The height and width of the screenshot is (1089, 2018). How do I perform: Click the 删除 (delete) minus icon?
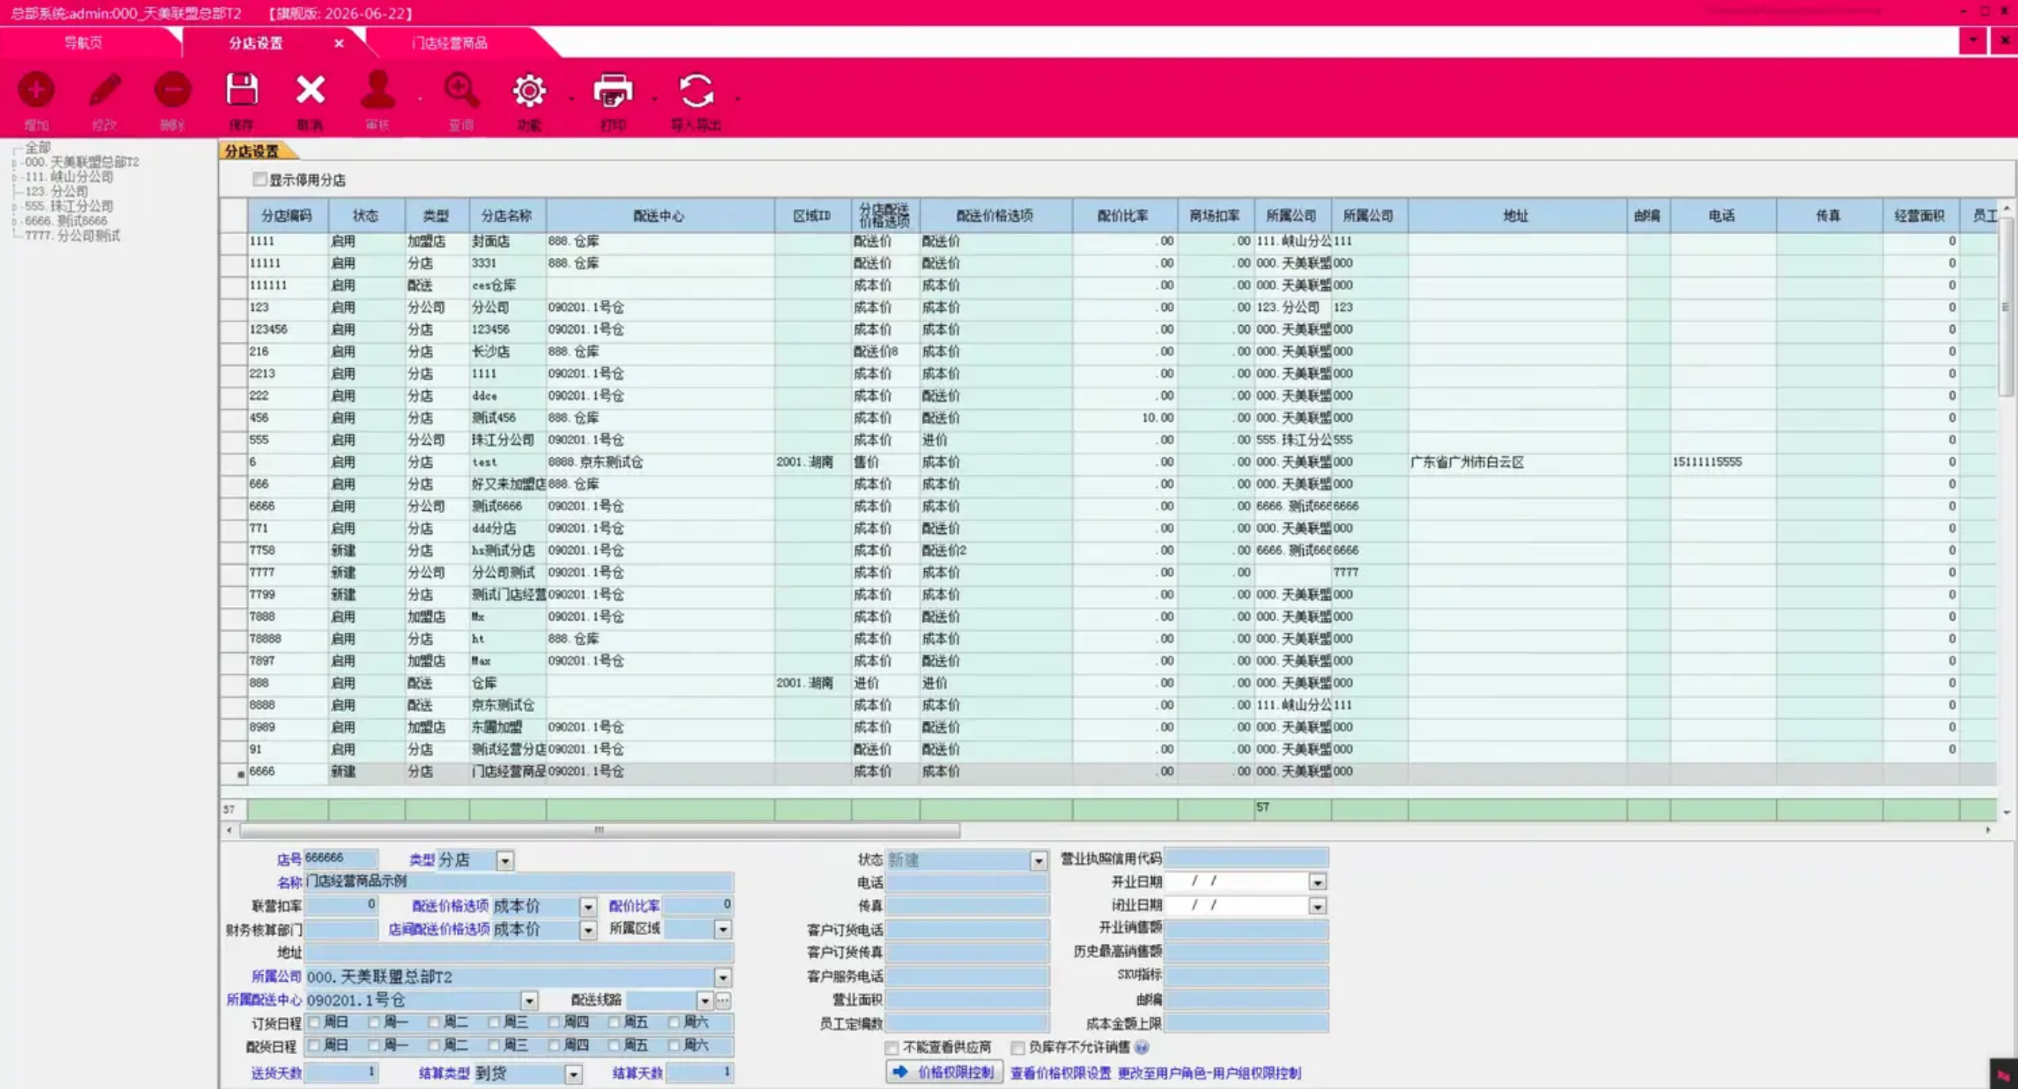point(173,89)
